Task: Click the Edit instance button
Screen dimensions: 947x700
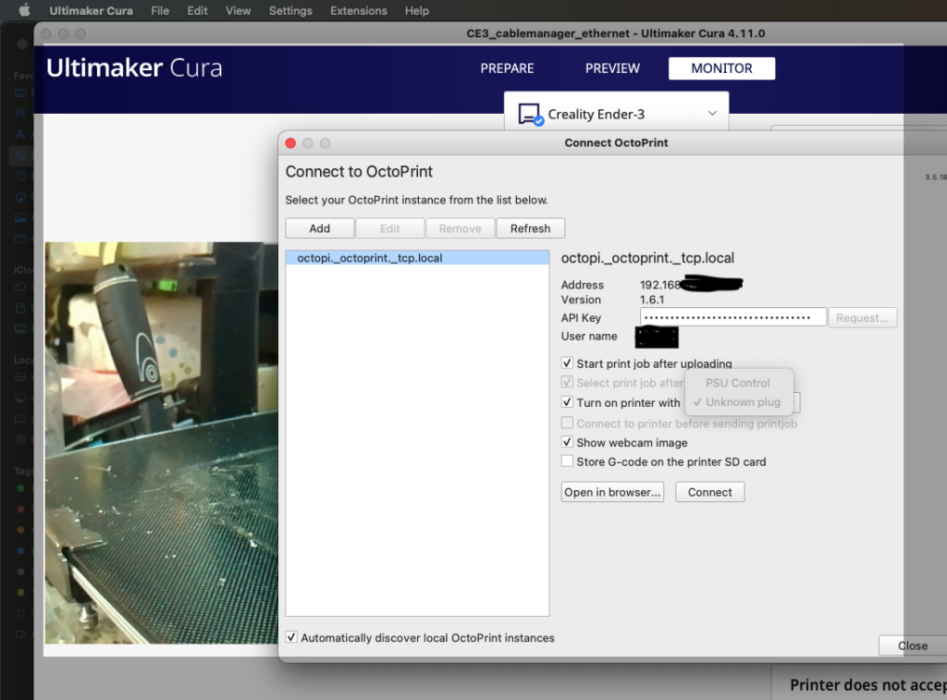Action: 390,228
